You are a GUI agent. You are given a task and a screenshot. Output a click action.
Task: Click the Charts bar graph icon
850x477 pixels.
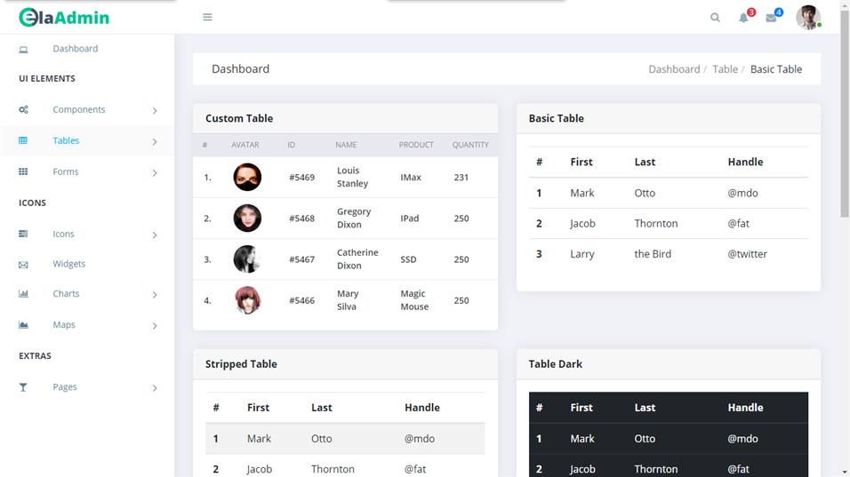coord(23,294)
